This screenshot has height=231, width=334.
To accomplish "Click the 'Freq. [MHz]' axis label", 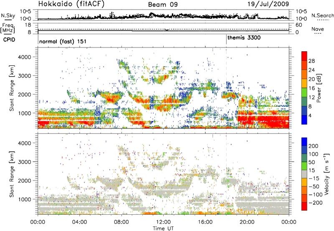I will click(8, 28).
